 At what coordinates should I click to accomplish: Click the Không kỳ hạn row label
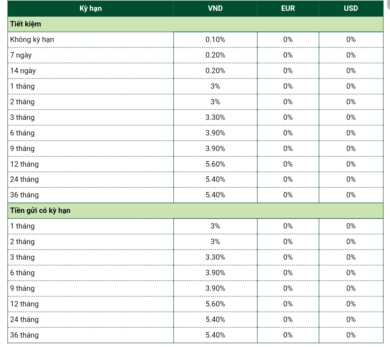[x=32, y=39]
